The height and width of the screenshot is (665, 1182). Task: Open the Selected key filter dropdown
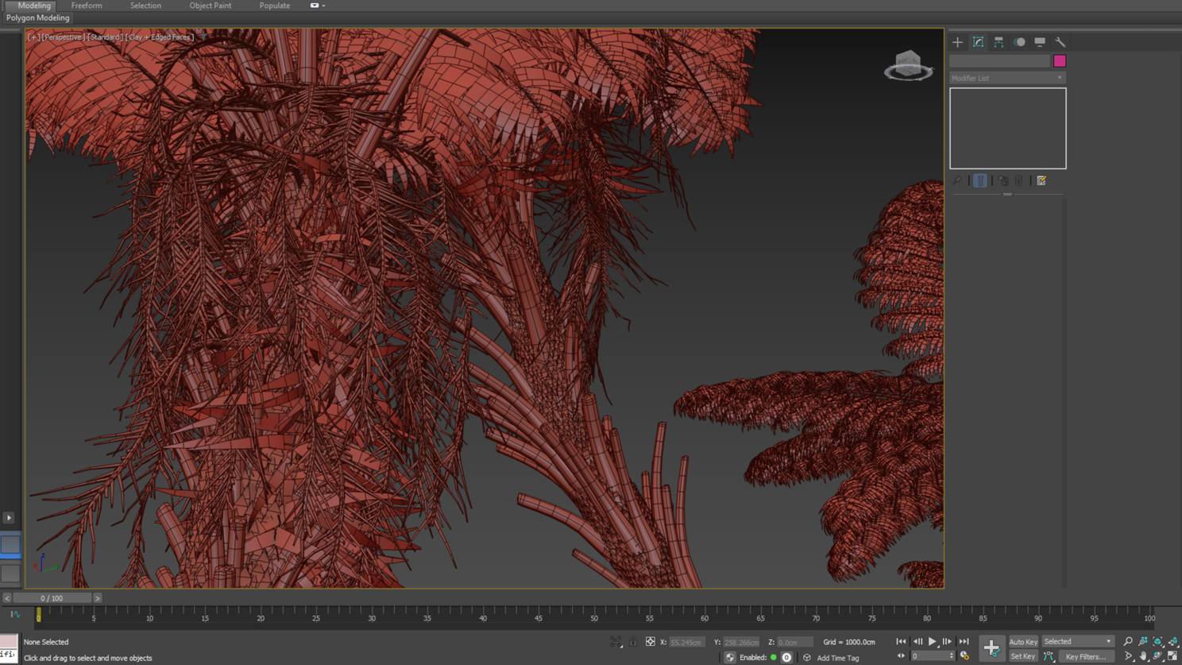(x=1077, y=642)
